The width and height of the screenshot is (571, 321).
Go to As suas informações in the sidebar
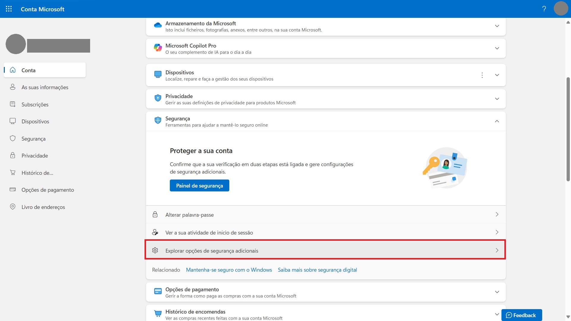45,87
